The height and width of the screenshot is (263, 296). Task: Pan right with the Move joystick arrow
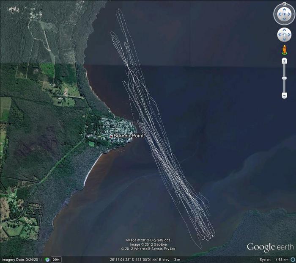click(x=288, y=34)
